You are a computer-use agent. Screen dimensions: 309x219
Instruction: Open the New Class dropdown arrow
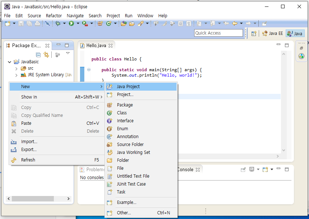[115, 23]
